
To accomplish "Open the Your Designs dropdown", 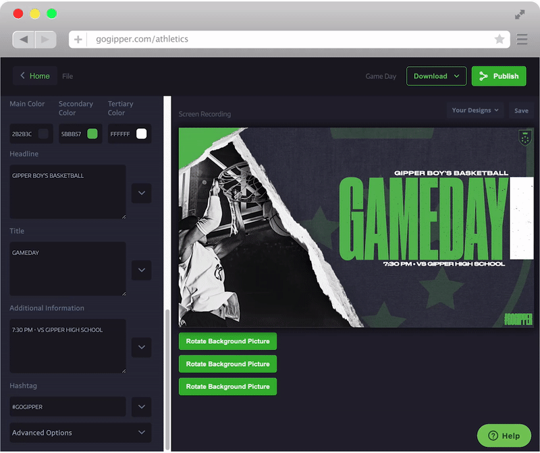I will [x=475, y=111].
